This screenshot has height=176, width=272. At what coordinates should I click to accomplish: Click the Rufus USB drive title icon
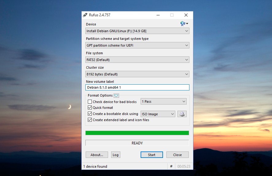click(x=85, y=15)
